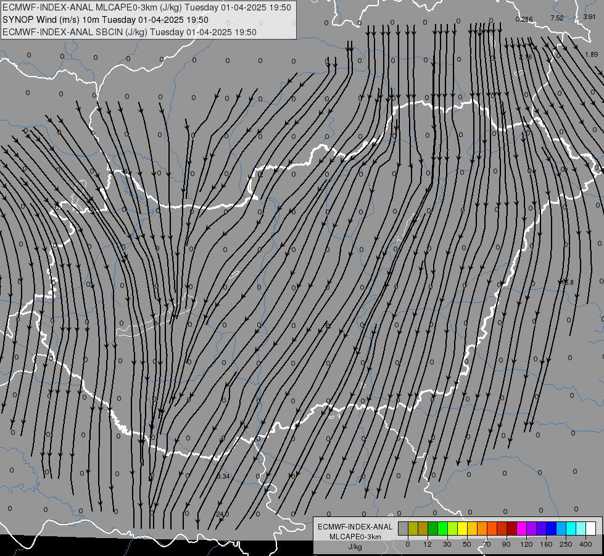The height and width of the screenshot is (556, 604).
Task: Click the map value 7.52
Action: tap(557, 18)
